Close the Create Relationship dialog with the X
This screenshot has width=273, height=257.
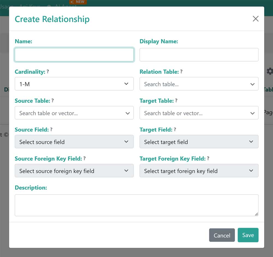click(256, 19)
